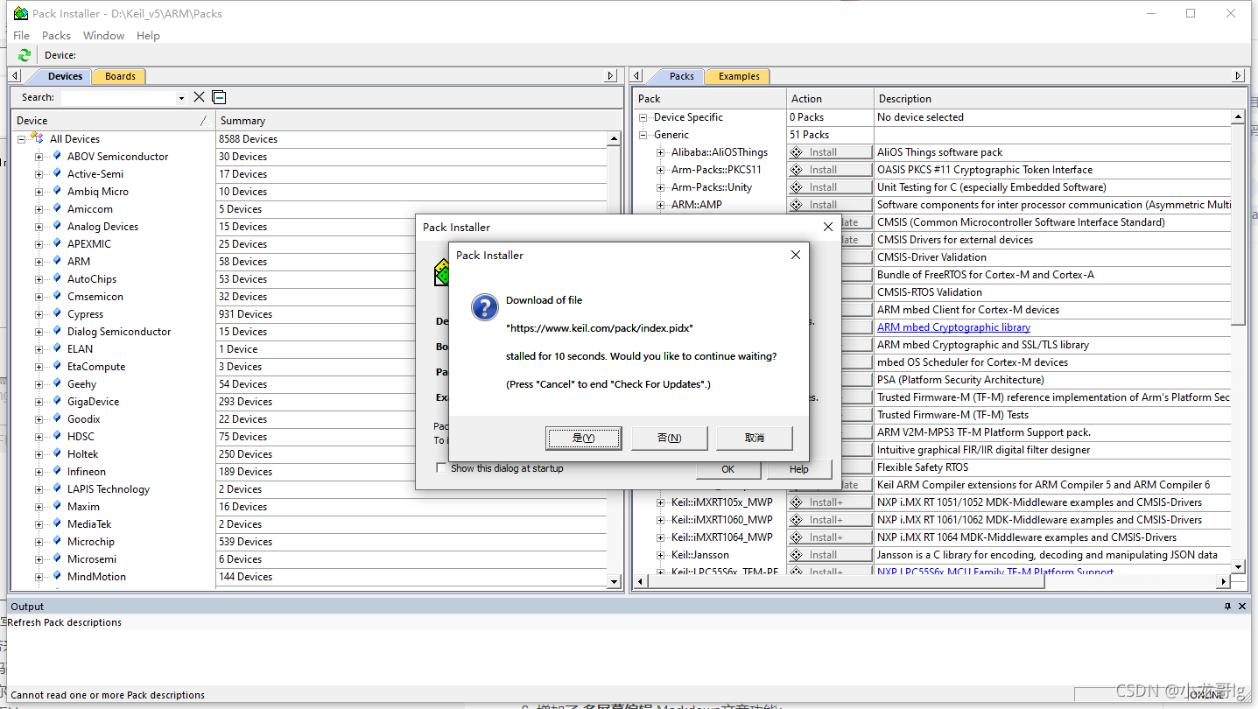Image resolution: width=1258 pixels, height=709 pixels.
Task: Click Pack Installer app icon in title bar
Action: click(20, 13)
